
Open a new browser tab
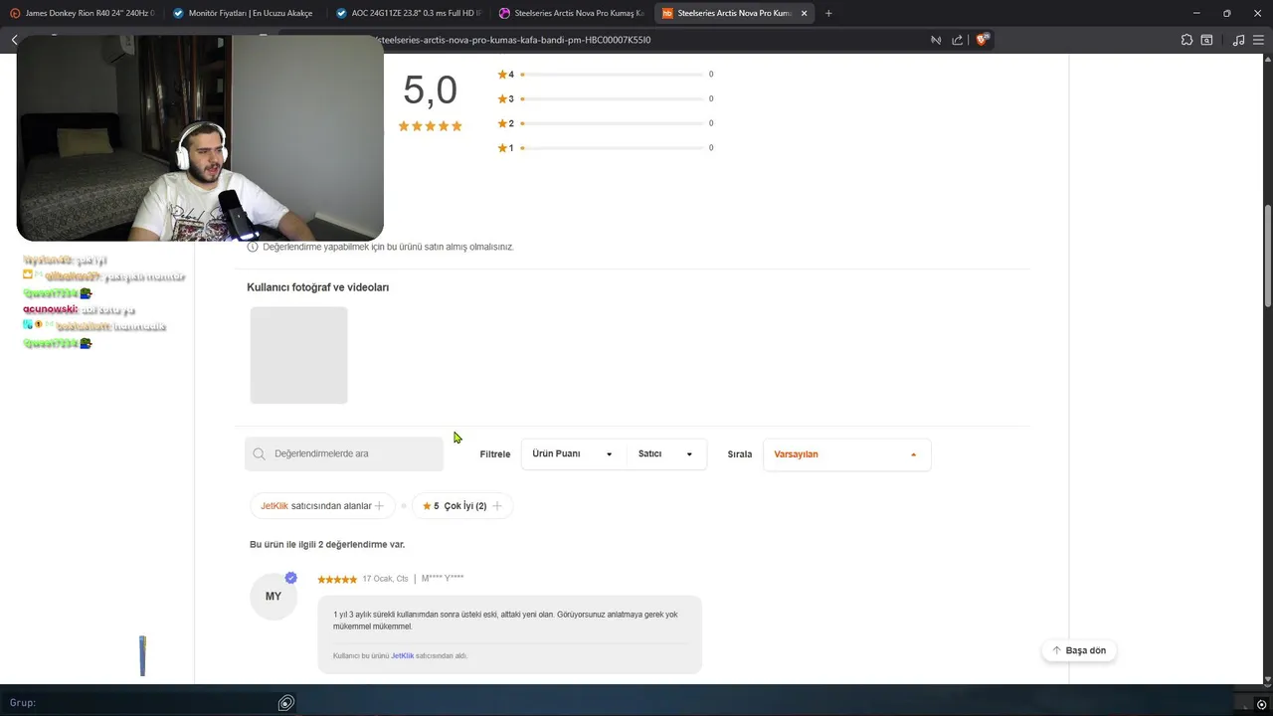coord(828,13)
